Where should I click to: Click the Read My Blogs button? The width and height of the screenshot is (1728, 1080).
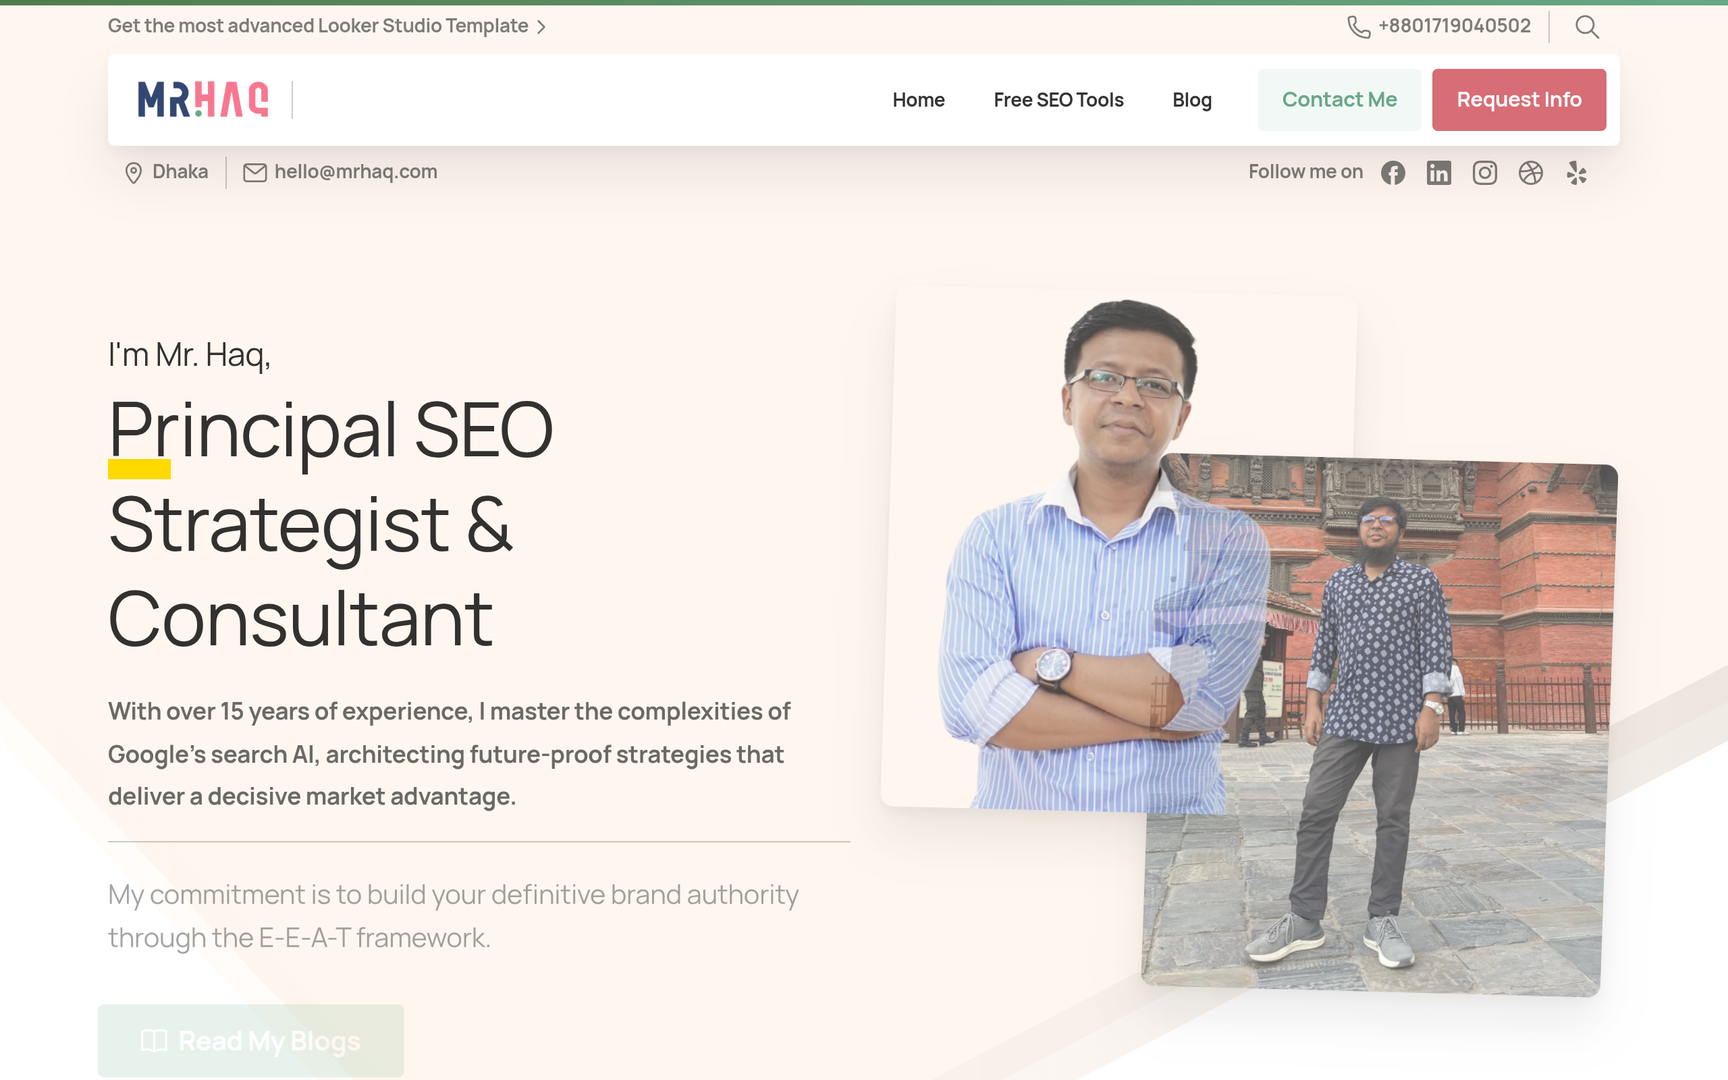(x=250, y=1041)
